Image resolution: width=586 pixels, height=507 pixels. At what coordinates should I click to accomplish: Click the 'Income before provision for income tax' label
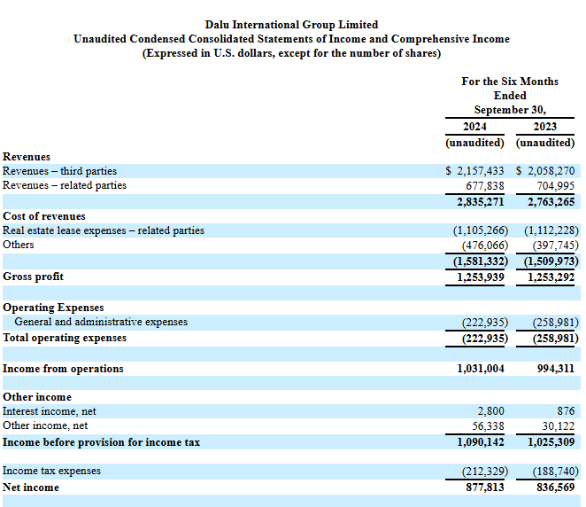pos(102,441)
